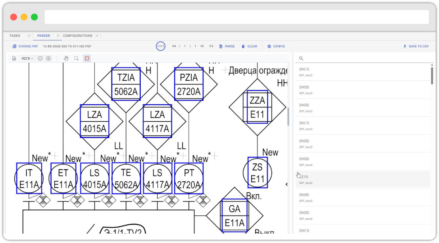Select the hand pan tool
The image size is (439, 243).
pos(66,58)
